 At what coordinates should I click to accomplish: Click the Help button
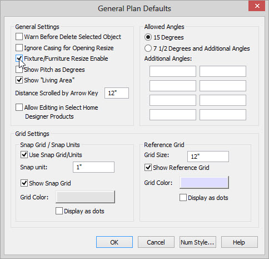(x=240, y=242)
